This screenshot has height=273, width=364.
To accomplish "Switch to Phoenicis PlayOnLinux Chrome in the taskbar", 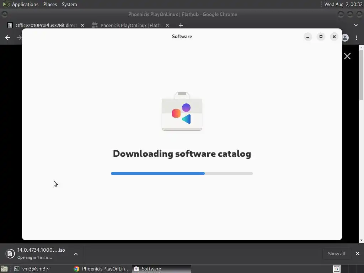I will pyautogui.click(x=102, y=269).
